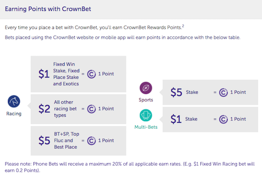262x177 pixels.
Task: Click the footnote 2 superscript reference
Action: tap(183, 26)
